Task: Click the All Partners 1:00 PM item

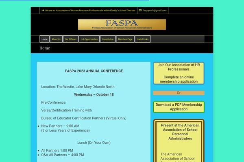Action: coord(57,151)
